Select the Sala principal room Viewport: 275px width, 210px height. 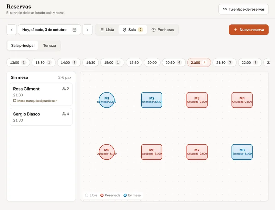[23, 46]
